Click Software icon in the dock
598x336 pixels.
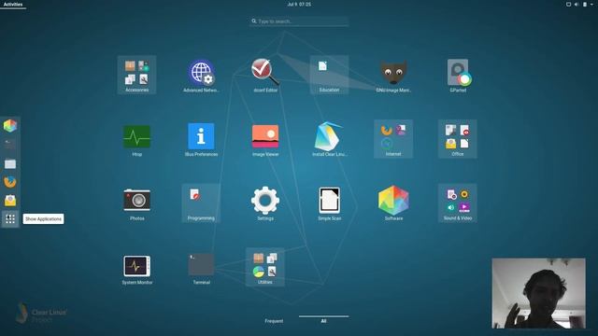(10, 126)
